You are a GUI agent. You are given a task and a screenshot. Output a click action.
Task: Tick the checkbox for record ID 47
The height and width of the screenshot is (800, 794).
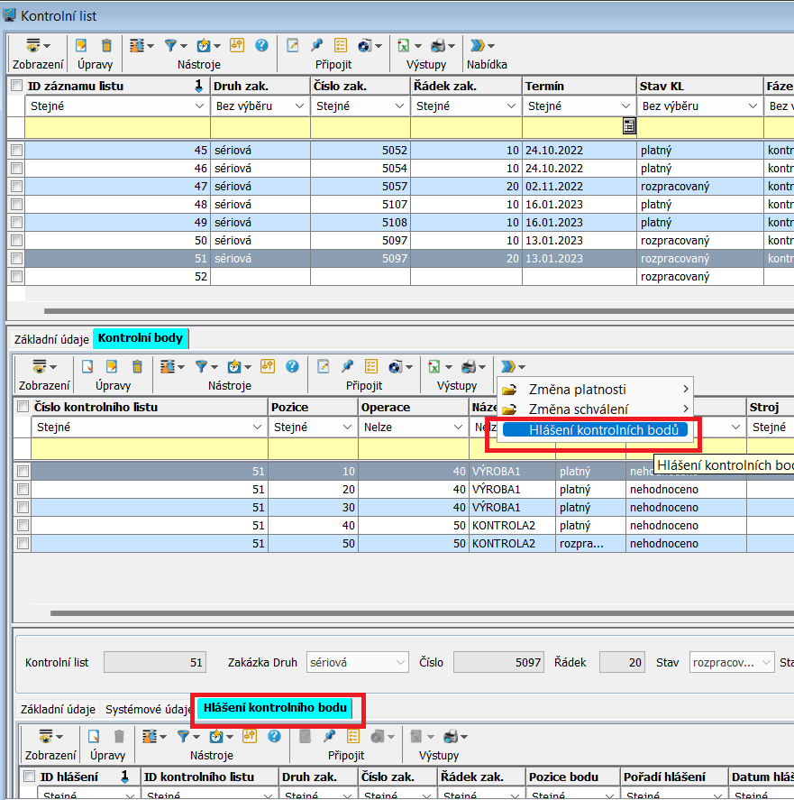coord(16,186)
